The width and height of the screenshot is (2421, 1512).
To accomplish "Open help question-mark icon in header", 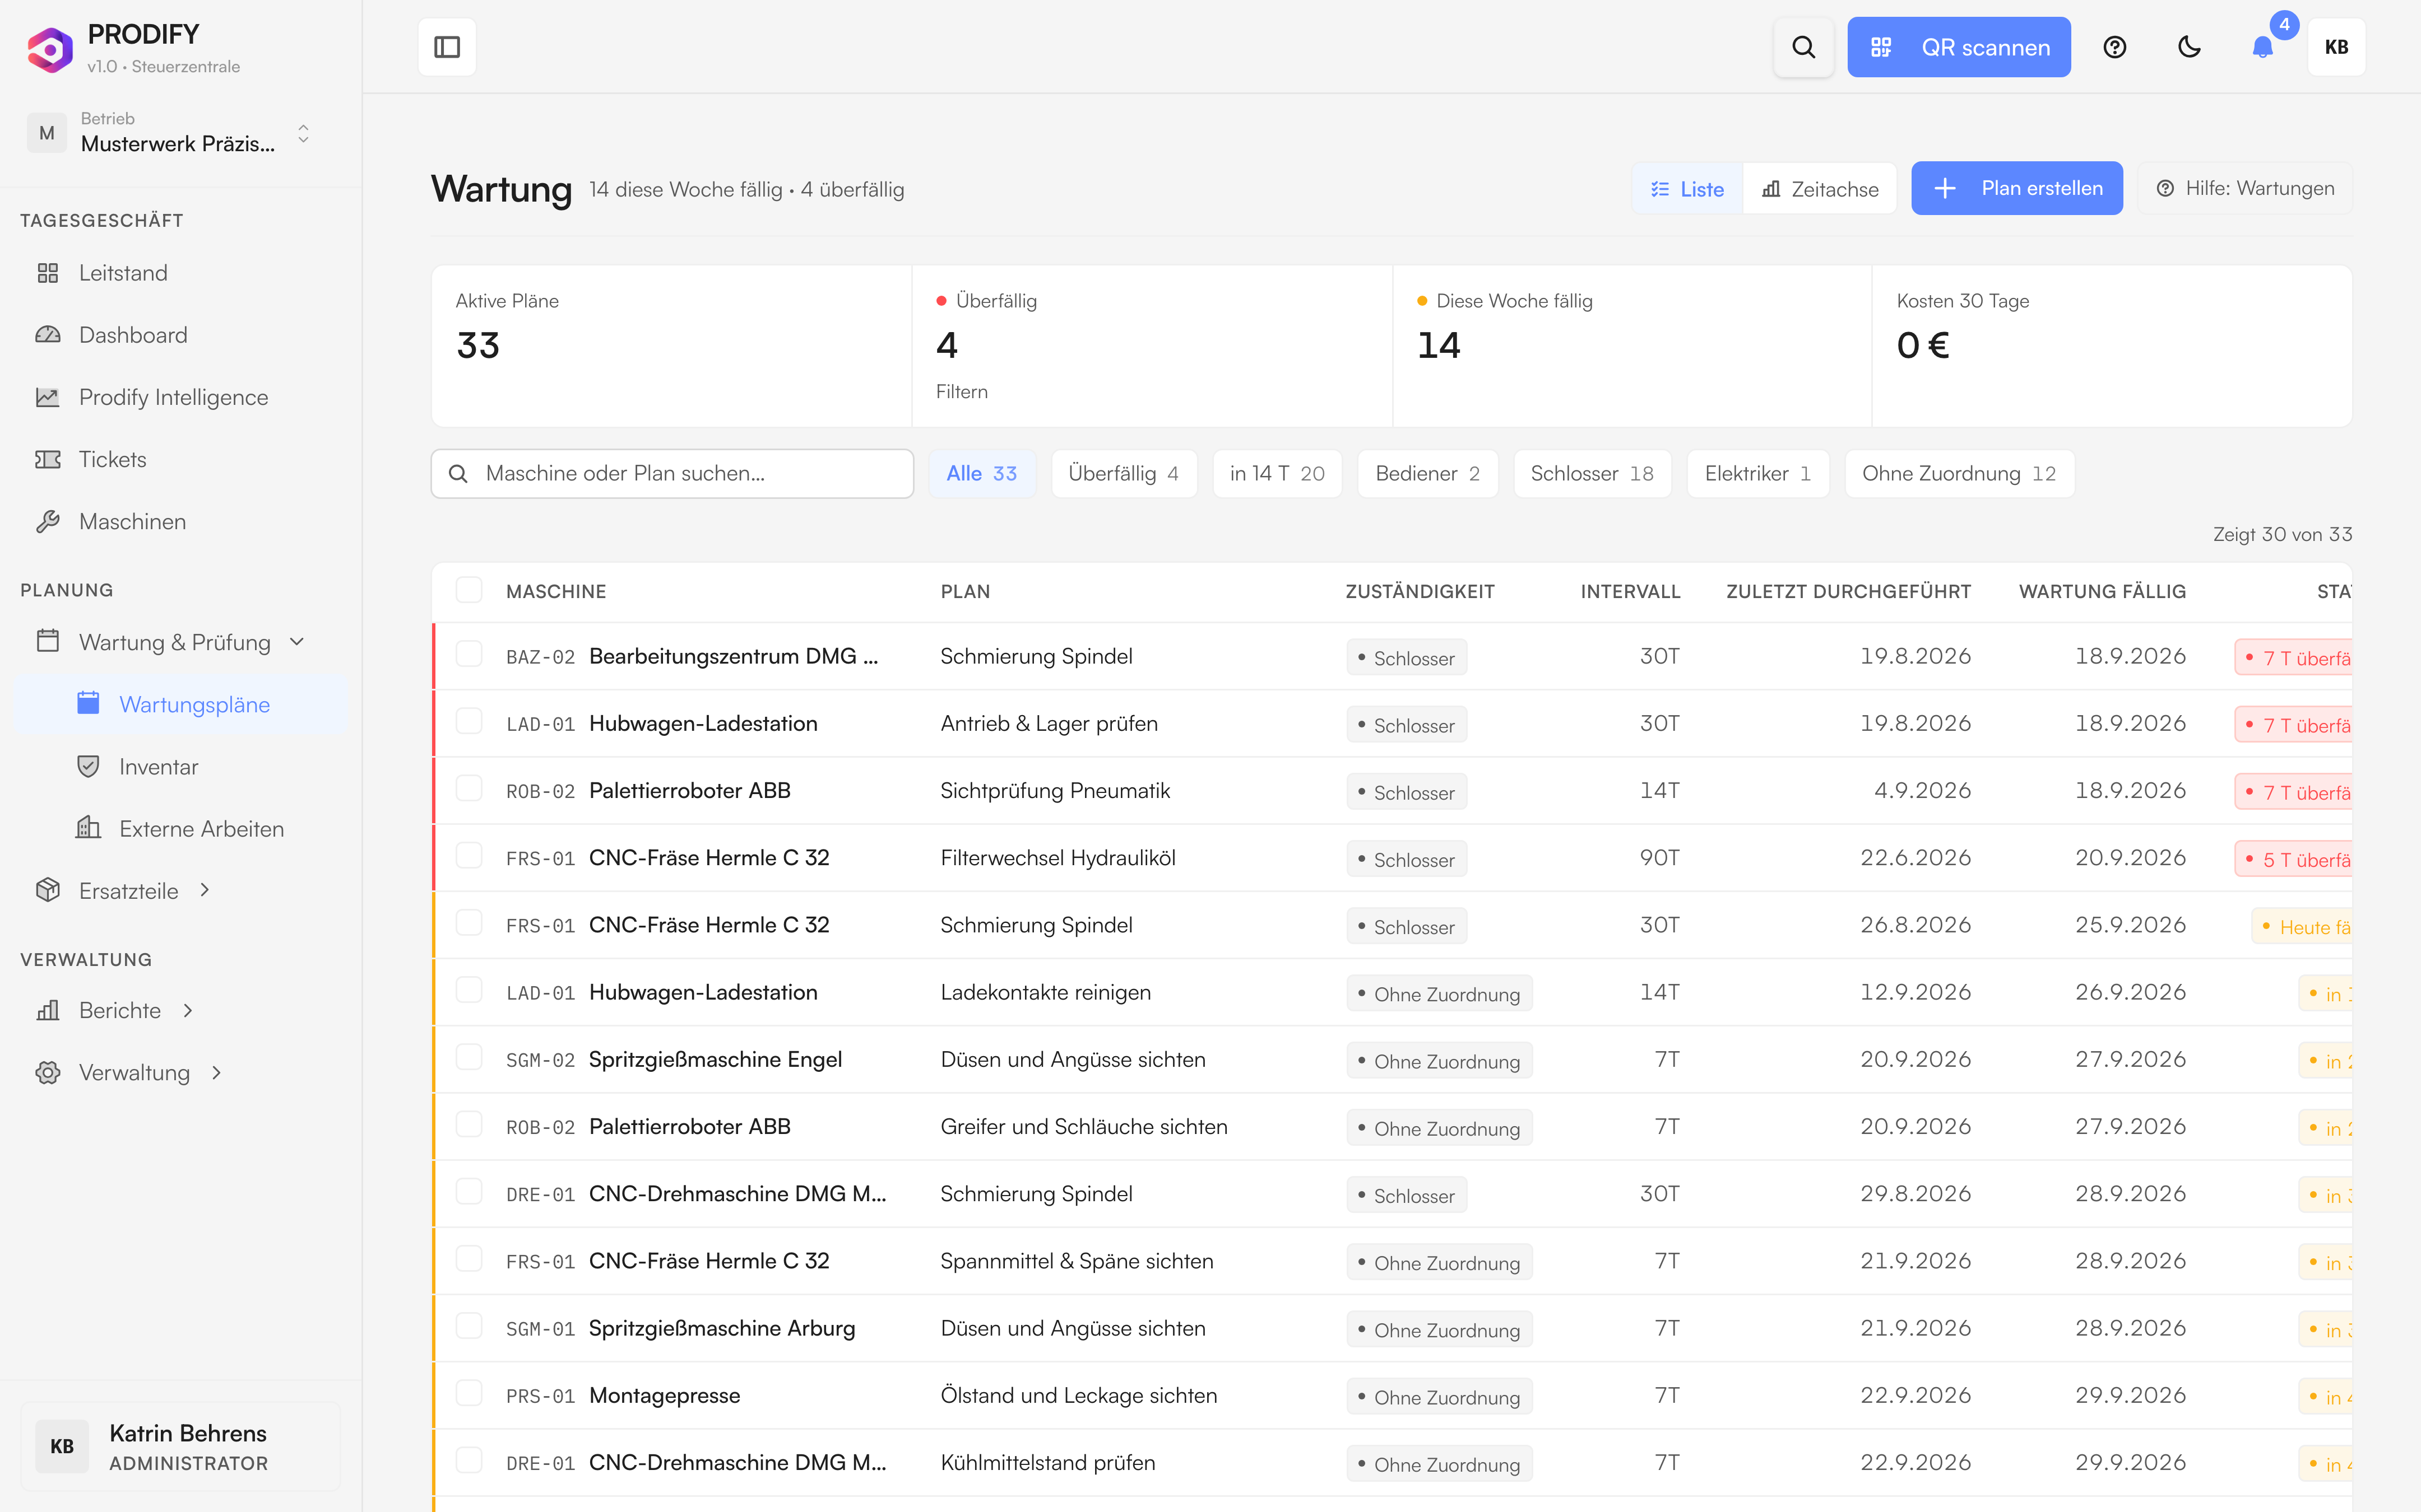I will (2114, 47).
